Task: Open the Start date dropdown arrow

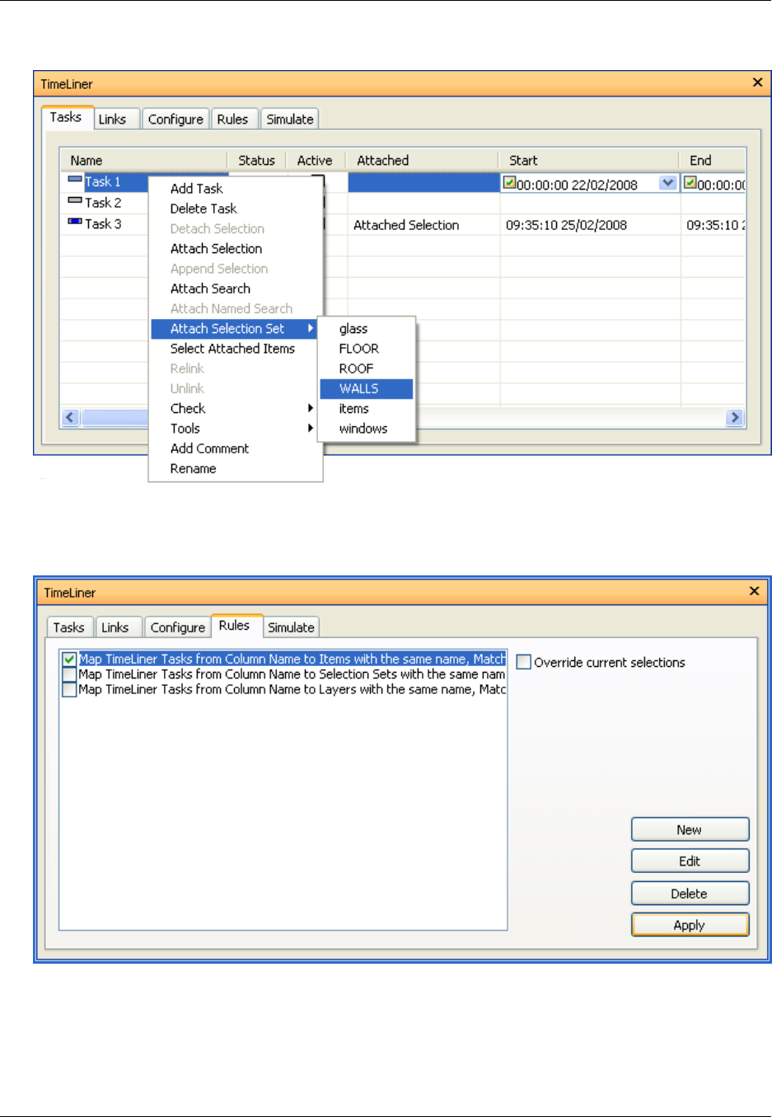Action: [x=668, y=183]
